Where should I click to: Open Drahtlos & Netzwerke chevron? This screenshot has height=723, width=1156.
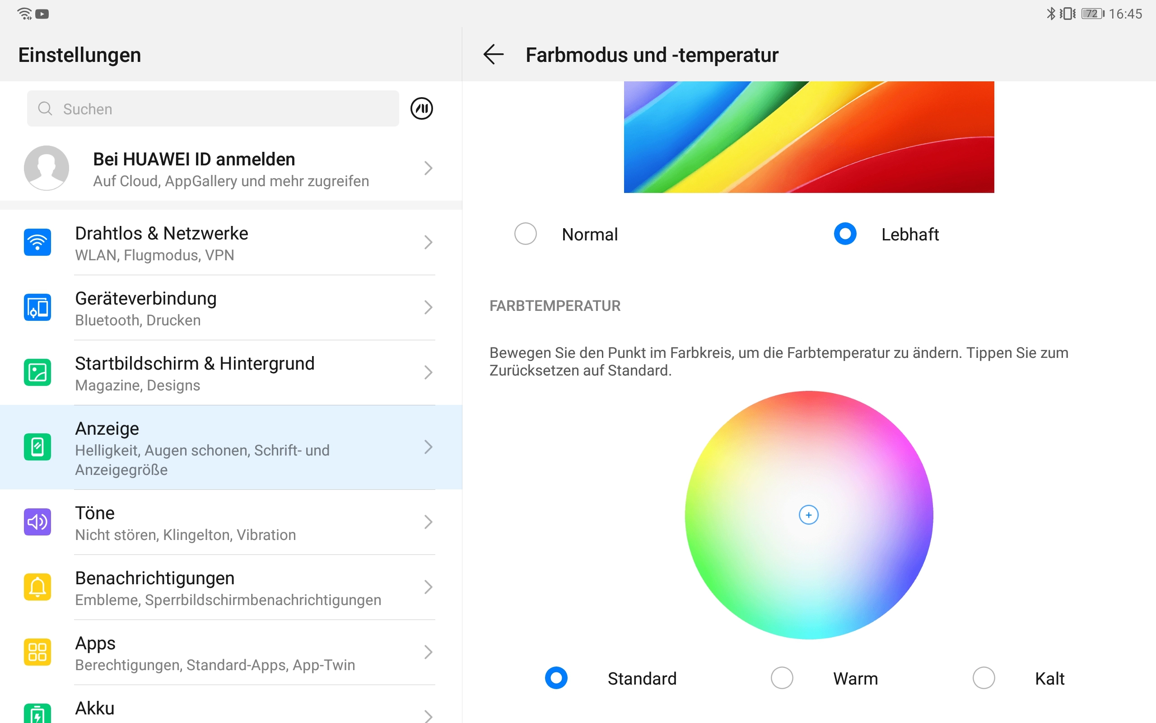pyautogui.click(x=429, y=243)
